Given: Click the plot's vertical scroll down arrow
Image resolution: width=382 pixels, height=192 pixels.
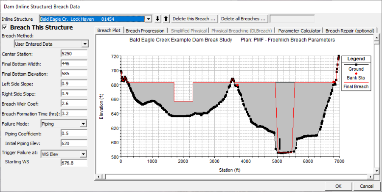Looking at the screenshot, I should click(x=376, y=171).
